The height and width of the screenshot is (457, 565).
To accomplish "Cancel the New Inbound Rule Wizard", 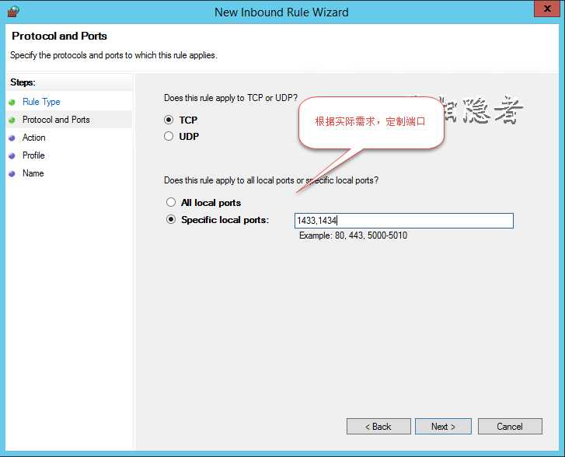I will coord(510,427).
